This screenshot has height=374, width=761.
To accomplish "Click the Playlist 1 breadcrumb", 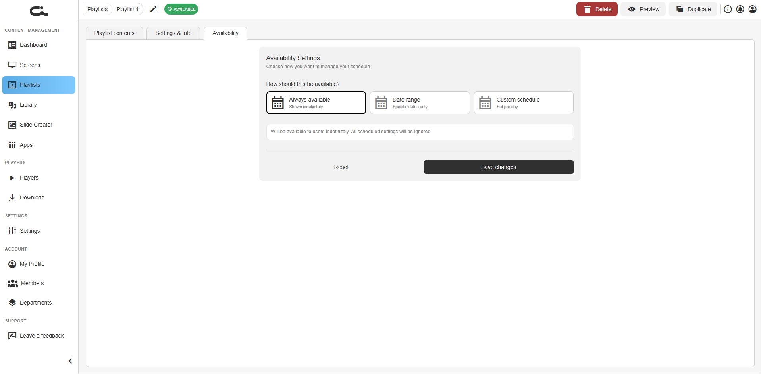I will coord(127,9).
